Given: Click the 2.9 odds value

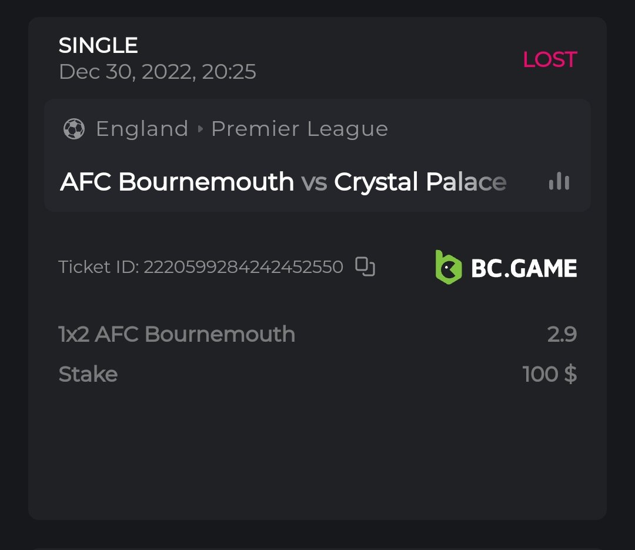Looking at the screenshot, I should 562,334.
